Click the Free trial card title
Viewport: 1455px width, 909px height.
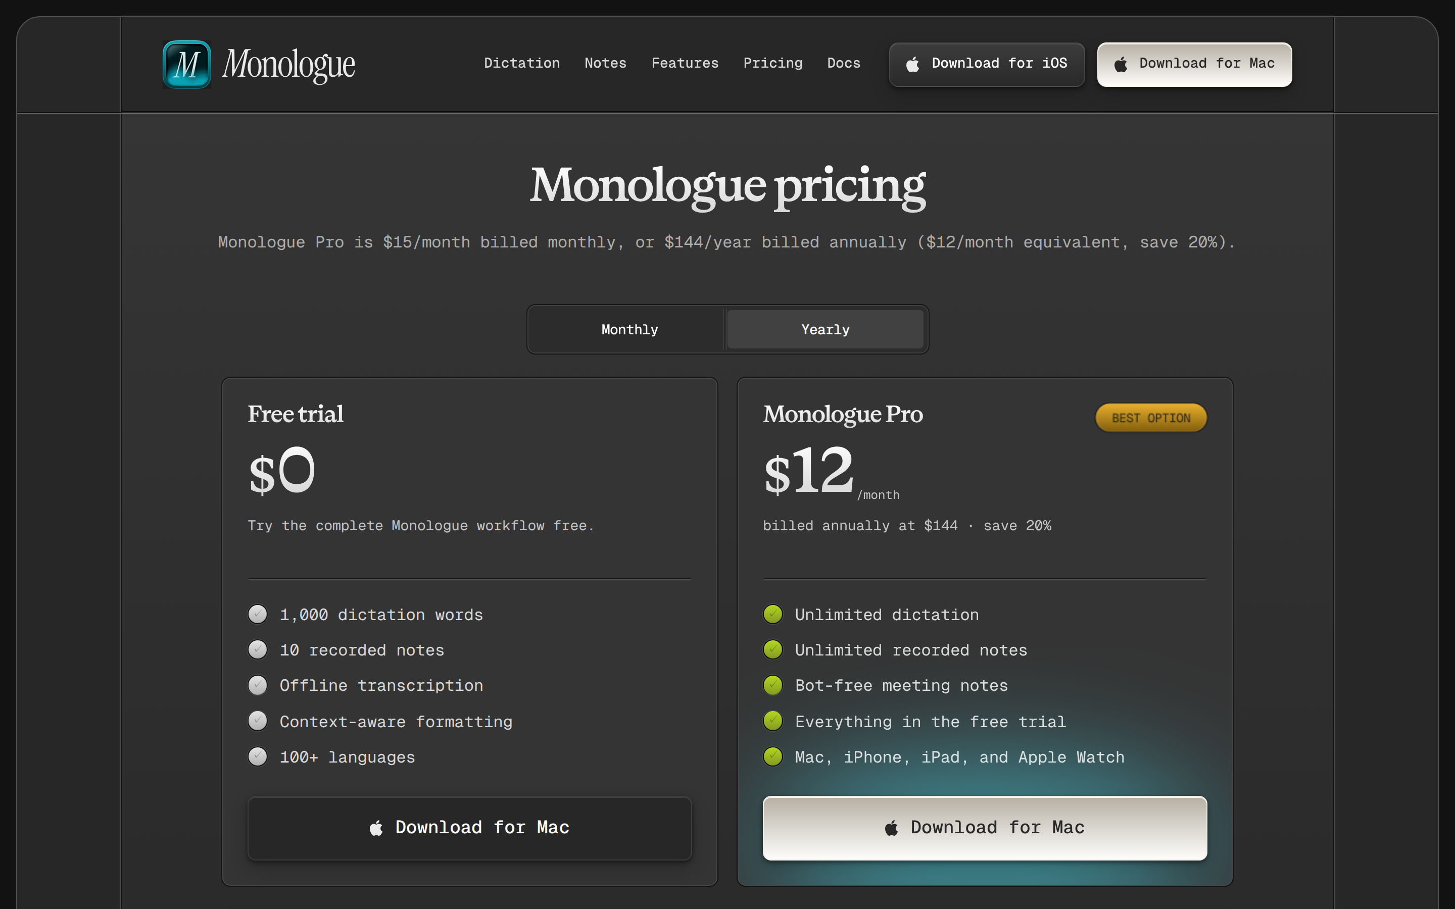click(x=295, y=414)
